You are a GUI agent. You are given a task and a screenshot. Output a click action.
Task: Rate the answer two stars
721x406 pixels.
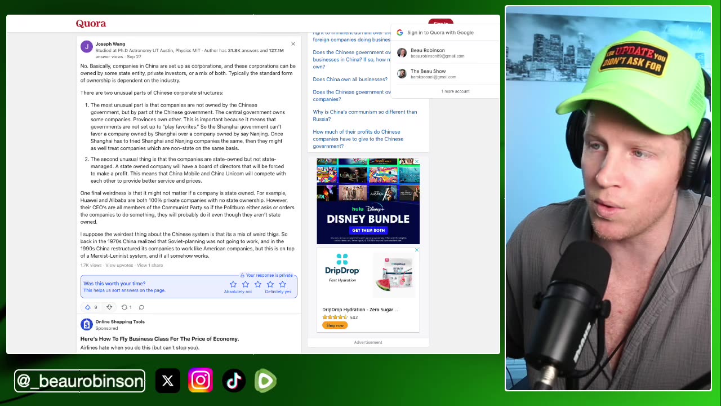(x=246, y=284)
